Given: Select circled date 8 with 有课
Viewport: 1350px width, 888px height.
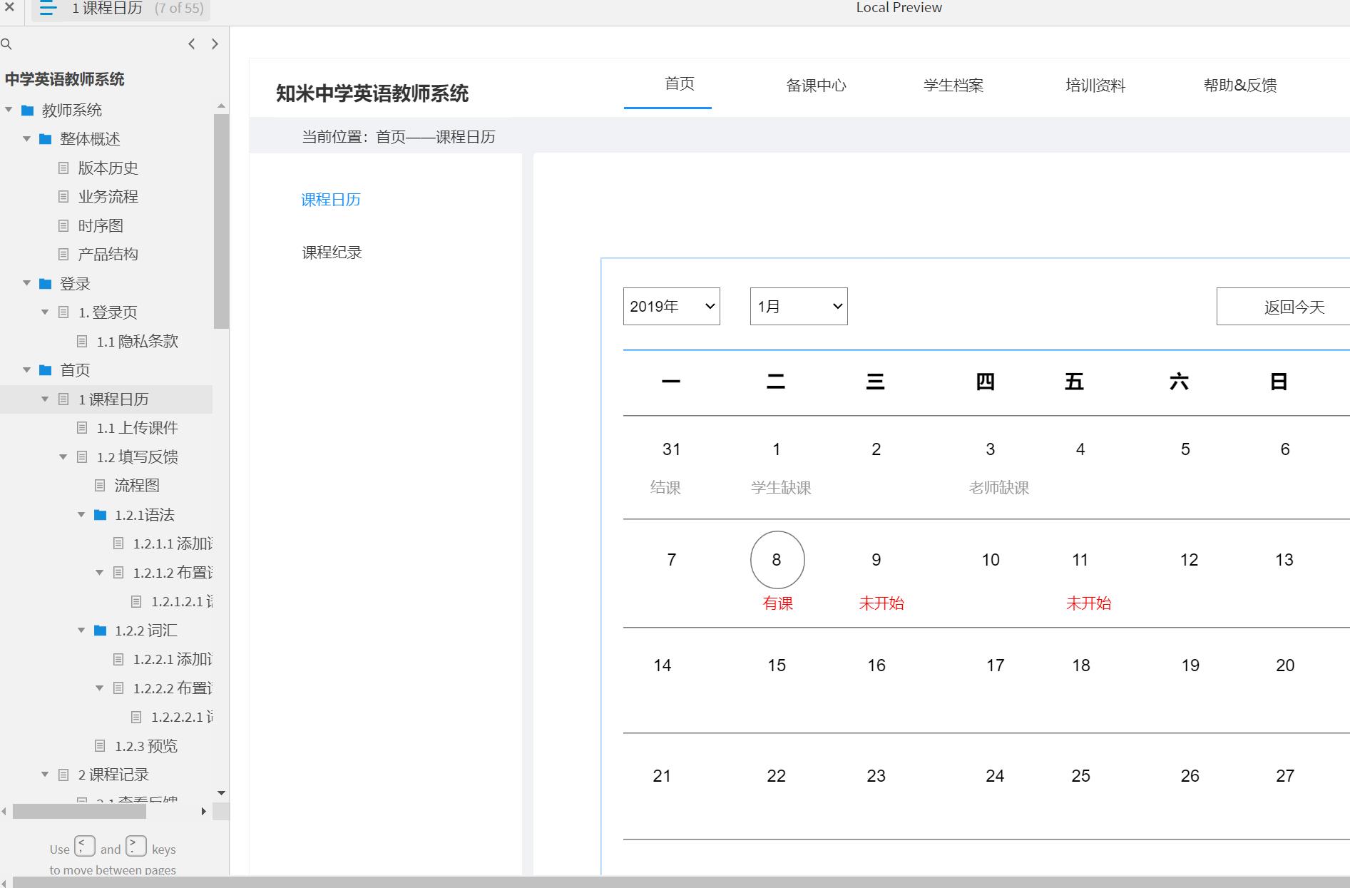Looking at the screenshot, I should click(x=777, y=560).
